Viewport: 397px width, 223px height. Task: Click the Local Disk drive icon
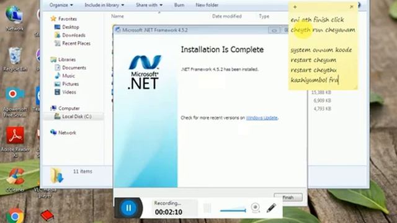tap(58, 116)
